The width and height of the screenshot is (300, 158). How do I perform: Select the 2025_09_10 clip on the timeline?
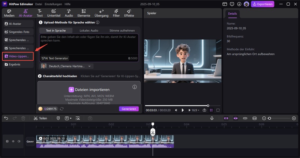pyautogui.click(x=105, y=141)
